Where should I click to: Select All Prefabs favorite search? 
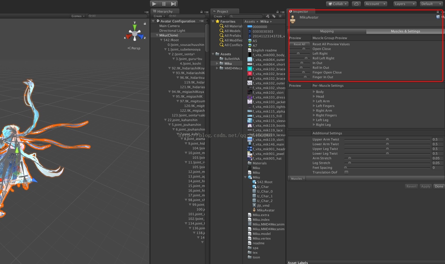coord(230,36)
